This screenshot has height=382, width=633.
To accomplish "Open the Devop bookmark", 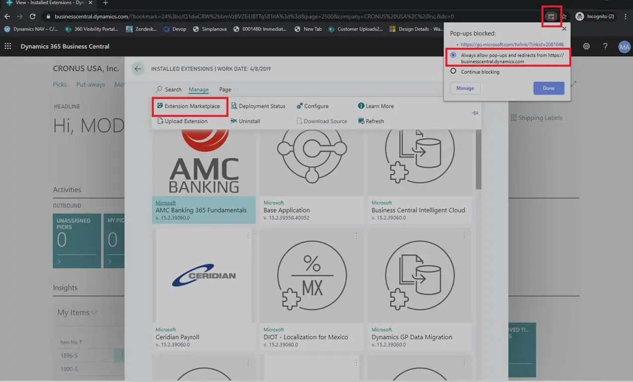I will (x=175, y=29).
